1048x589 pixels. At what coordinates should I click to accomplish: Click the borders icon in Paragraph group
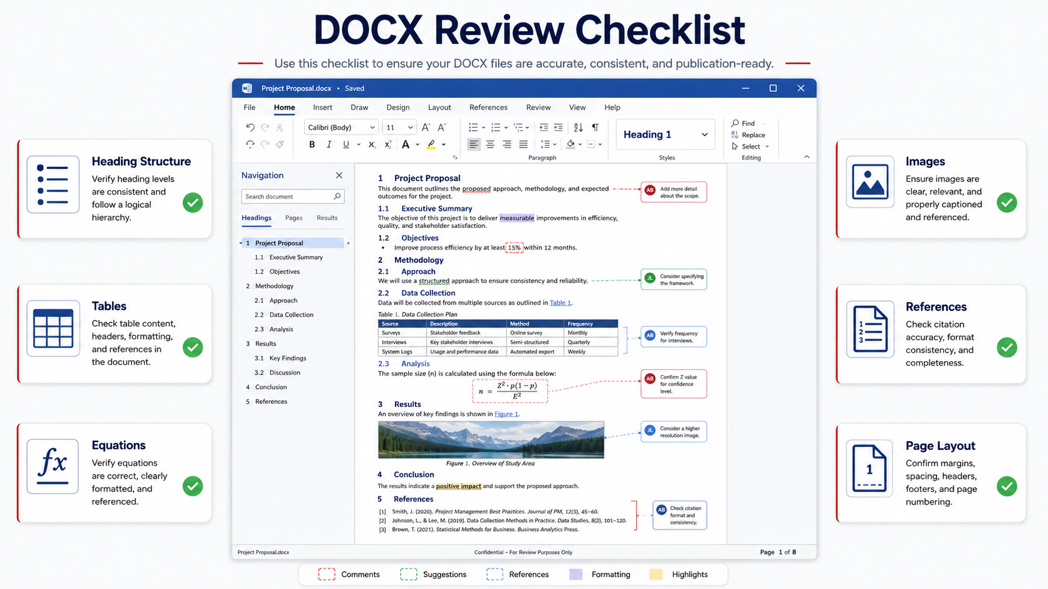click(590, 145)
